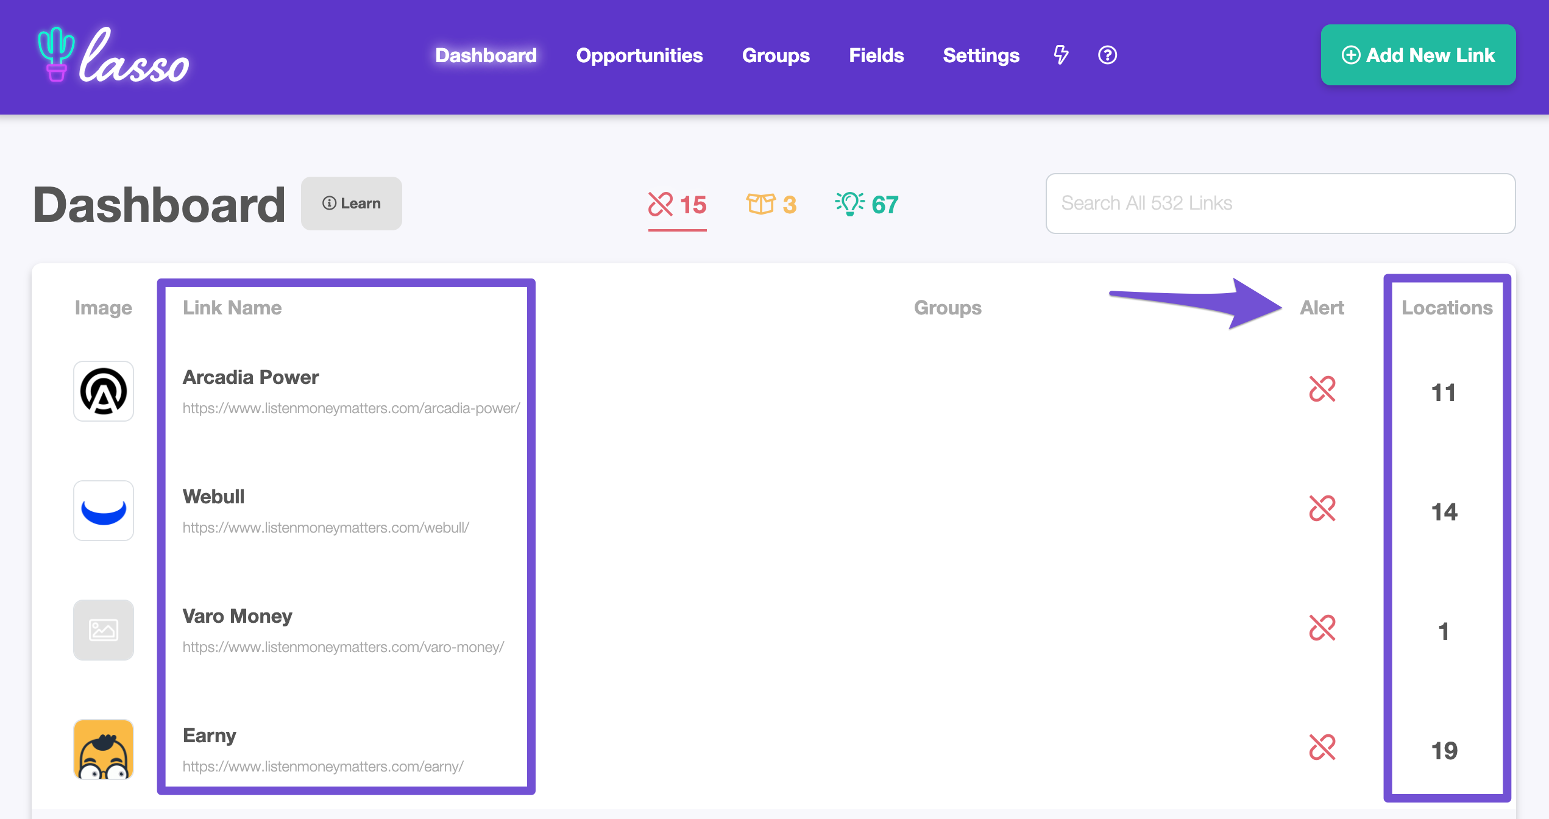Click the Add New Link button
Image resolution: width=1549 pixels, height=819 pixels.
coord(1418,55)
